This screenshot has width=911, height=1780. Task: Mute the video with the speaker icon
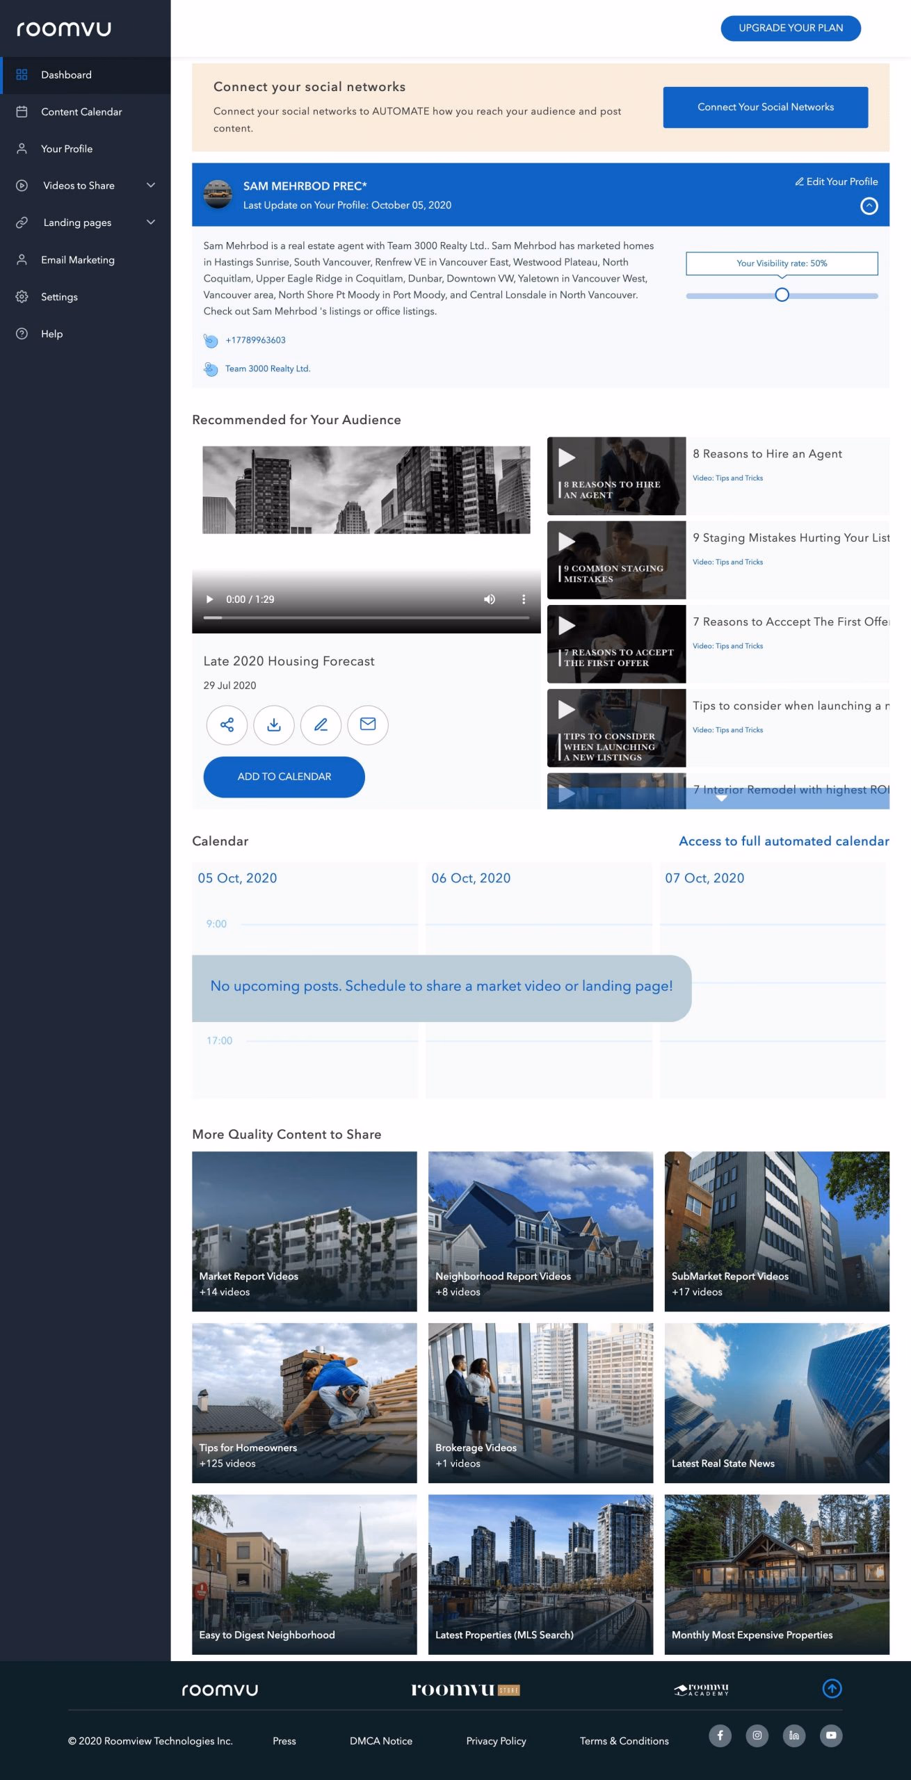(x=490, y=599)
